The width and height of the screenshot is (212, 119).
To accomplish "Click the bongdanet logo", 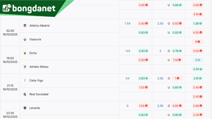I will 29,8.
